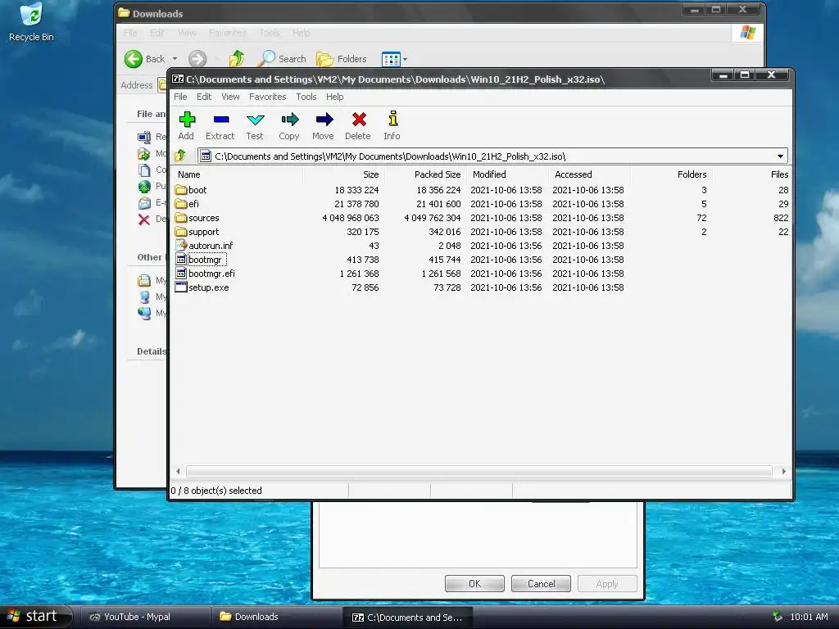Select the support folder icon

[181, 232]
